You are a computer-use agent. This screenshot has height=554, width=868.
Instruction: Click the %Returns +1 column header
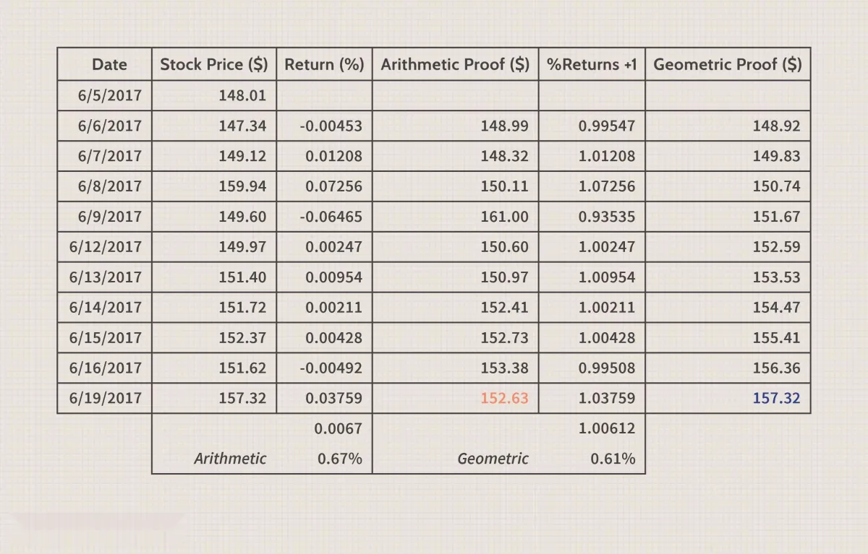592,64
